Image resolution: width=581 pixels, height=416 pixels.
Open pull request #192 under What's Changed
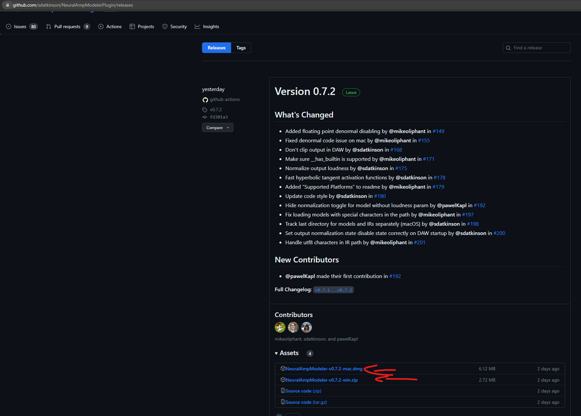479,205
